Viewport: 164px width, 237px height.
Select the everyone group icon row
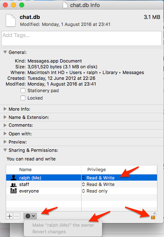[81, 191]
